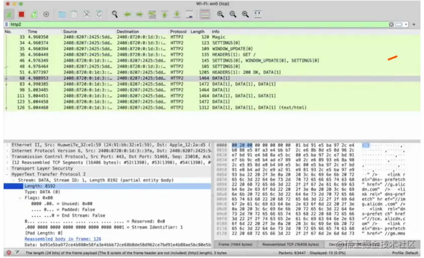
Task: Collapse the Flags: 0x00 node
Action: point(20,198)
